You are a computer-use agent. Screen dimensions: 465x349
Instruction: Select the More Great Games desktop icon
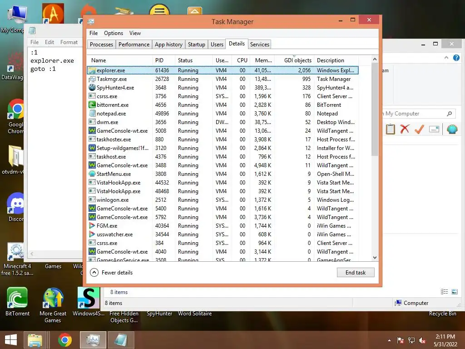click(x=53, y=305)
